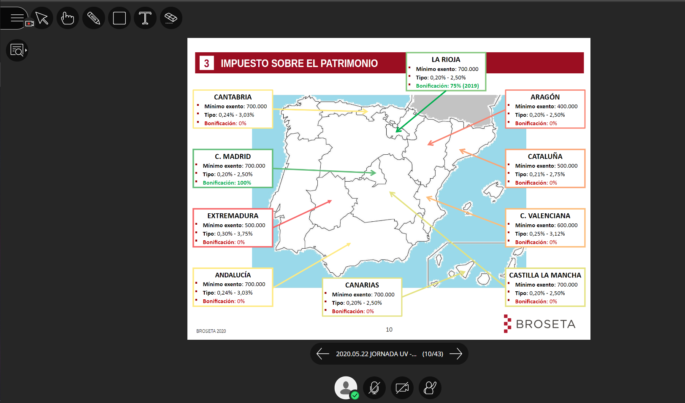Go to next slide arrow
Viewport: 685px width, 403px height.
[456, 354]
